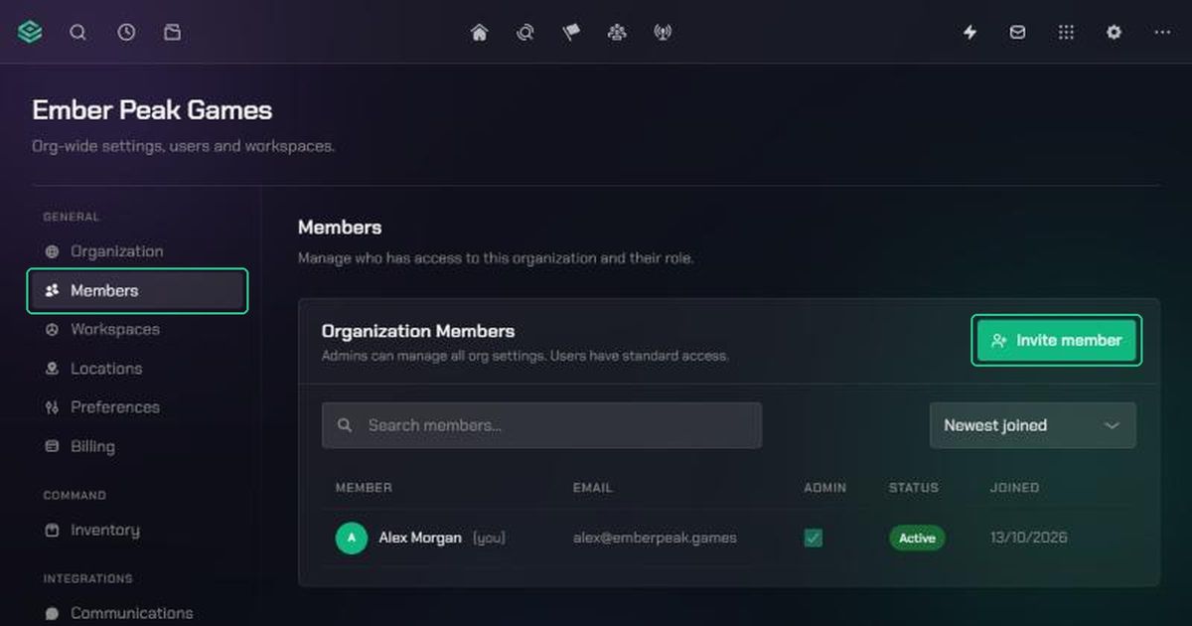Open the Newest joined sort dropdown
Image resolution: width=1192 pixels, height=626 pixels.
1033,425
